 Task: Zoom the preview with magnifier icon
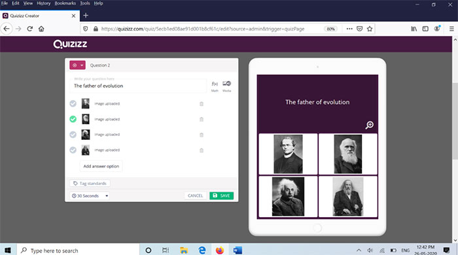point(369,125)
